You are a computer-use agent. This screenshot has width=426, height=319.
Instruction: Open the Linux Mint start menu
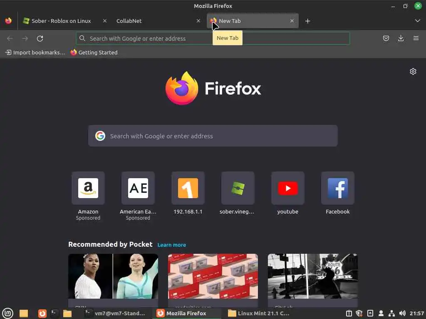coord(7,313)
